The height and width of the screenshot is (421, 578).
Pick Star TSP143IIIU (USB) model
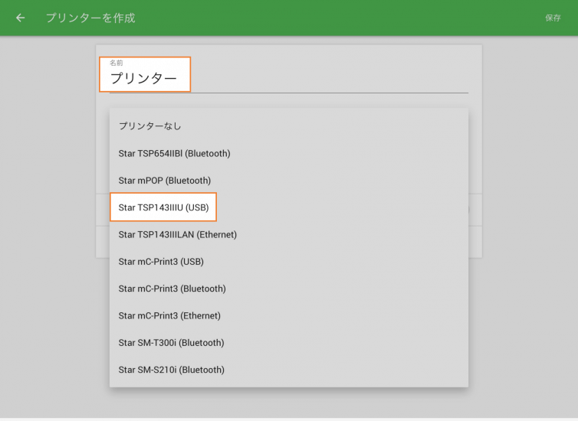point(289,207)
